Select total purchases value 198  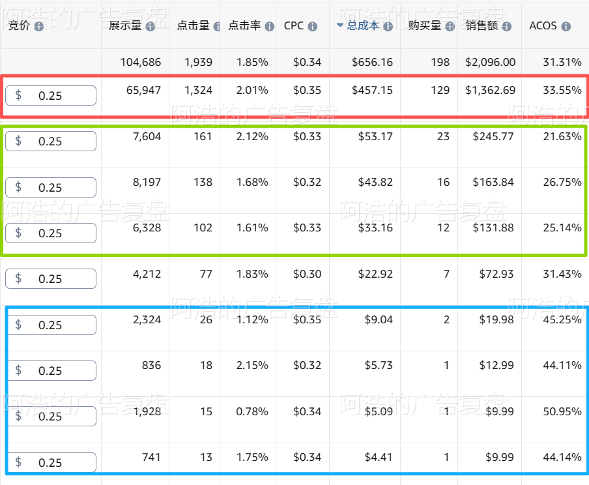point(440,62)
